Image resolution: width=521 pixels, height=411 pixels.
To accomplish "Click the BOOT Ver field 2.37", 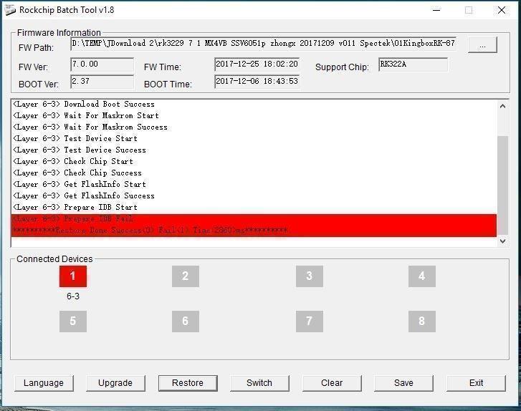I will point(102,82).
